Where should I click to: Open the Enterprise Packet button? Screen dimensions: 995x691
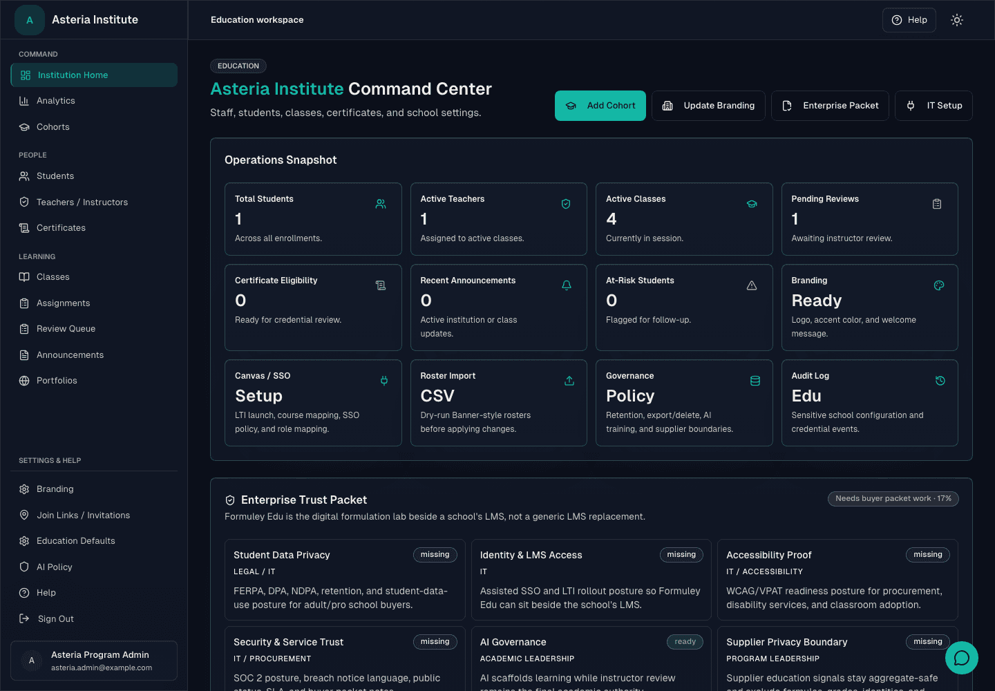coord(830,106)
